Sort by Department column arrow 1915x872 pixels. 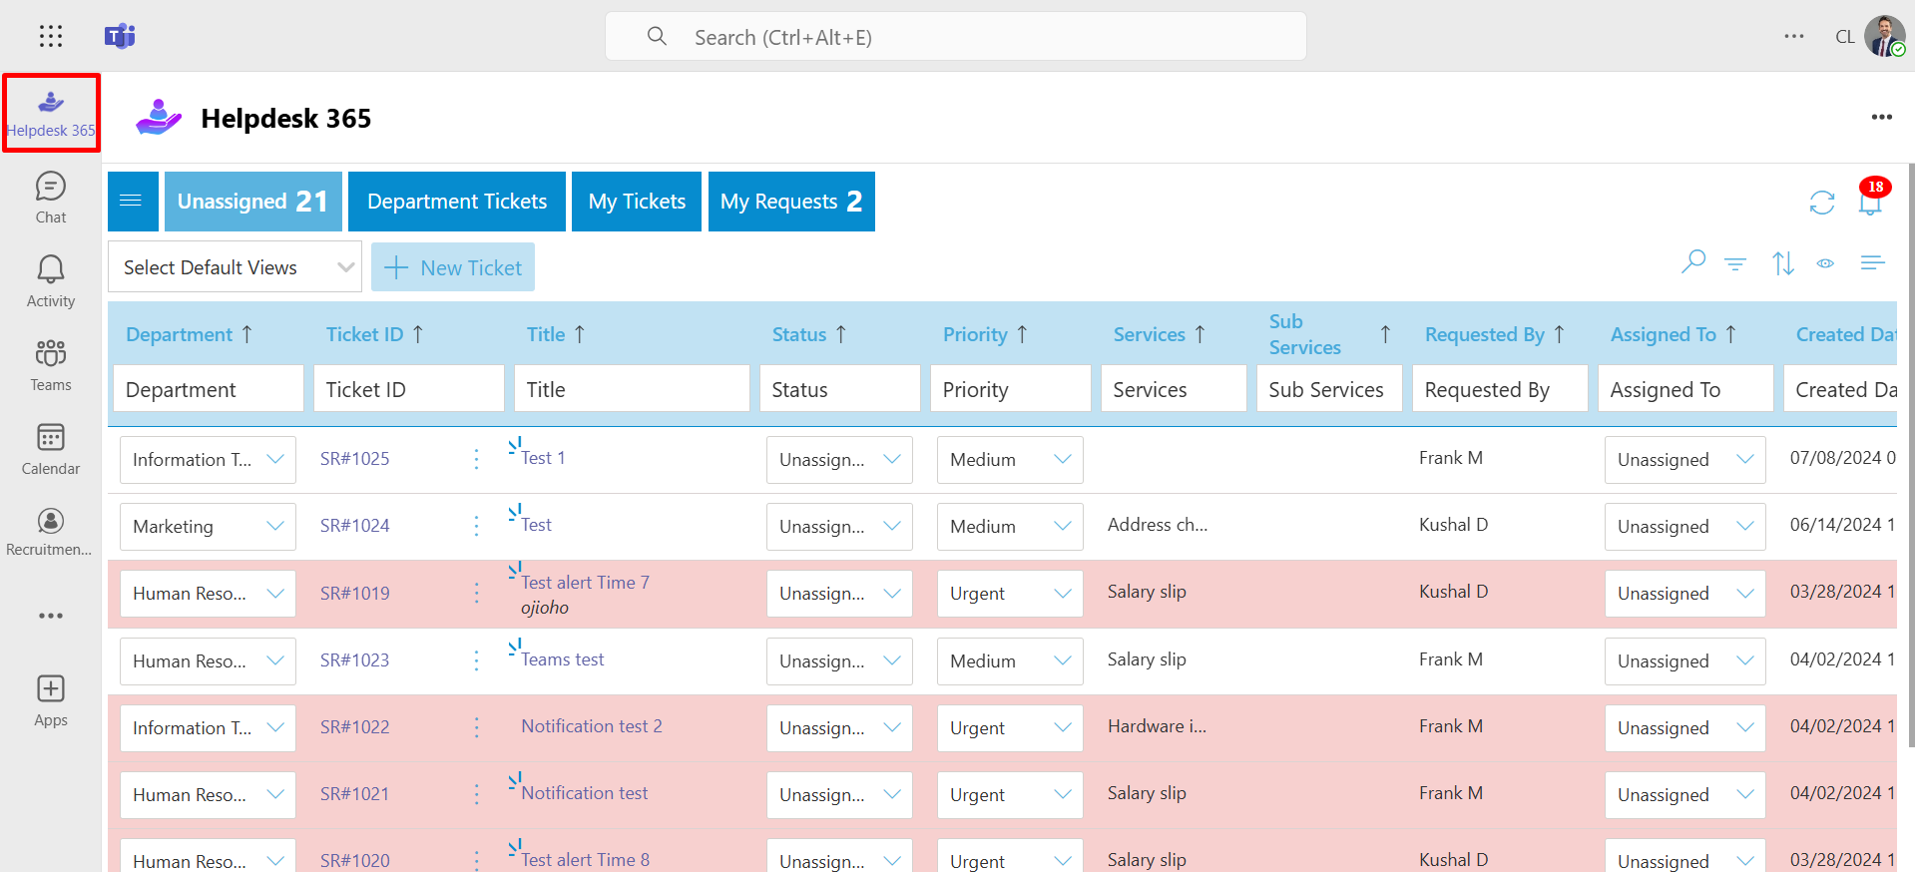click(x=246, y=334)
